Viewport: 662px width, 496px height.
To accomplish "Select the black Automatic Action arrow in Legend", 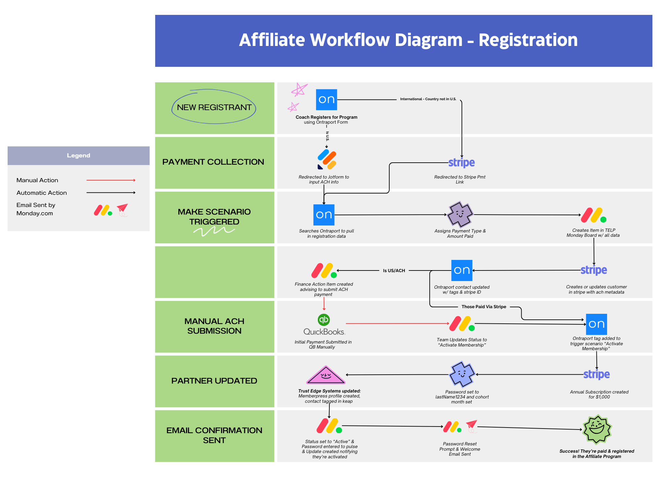I will 111,192.
